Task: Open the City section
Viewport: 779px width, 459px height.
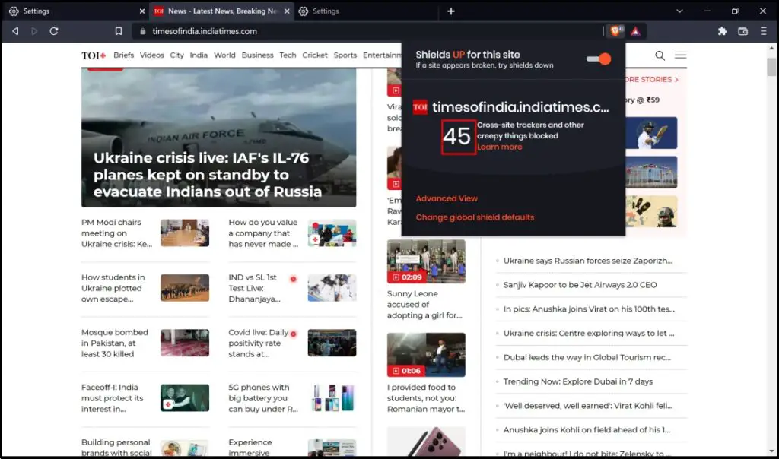Action: (176, 55)
